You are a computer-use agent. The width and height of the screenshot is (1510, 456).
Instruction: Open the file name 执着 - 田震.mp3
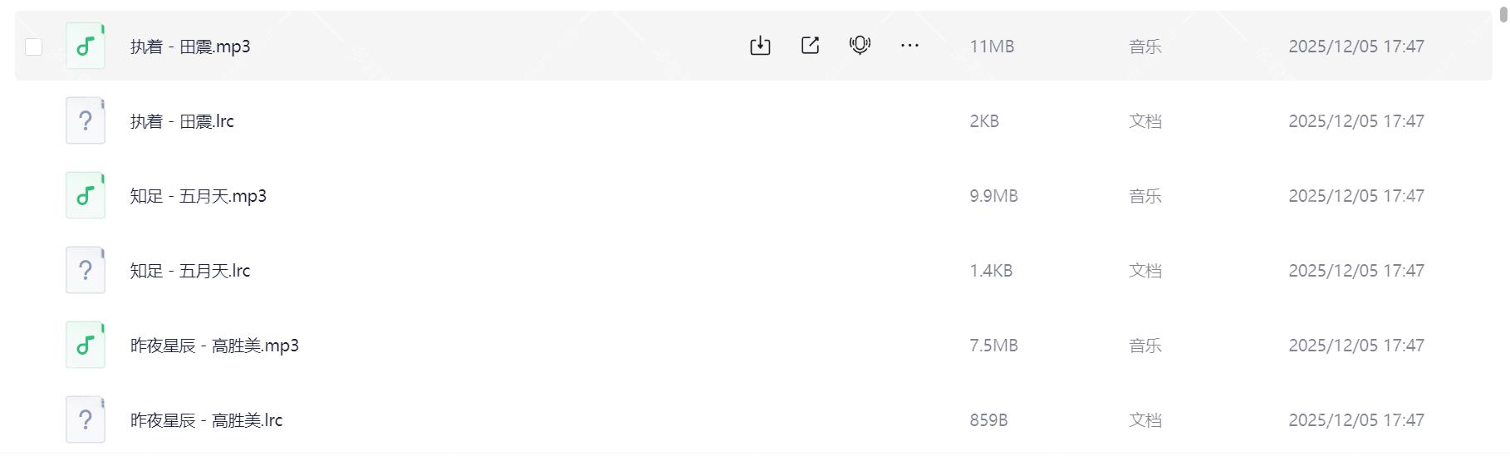(x=190, y=47)
